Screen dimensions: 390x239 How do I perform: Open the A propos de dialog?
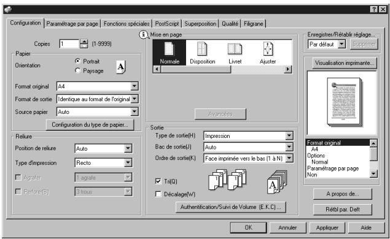click(343, 194)
